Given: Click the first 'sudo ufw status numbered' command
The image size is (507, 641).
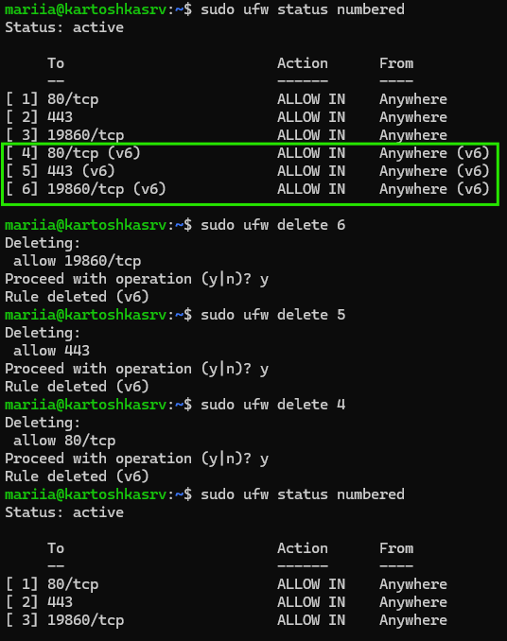Looking at the screenshot, I should pos(302,9).
